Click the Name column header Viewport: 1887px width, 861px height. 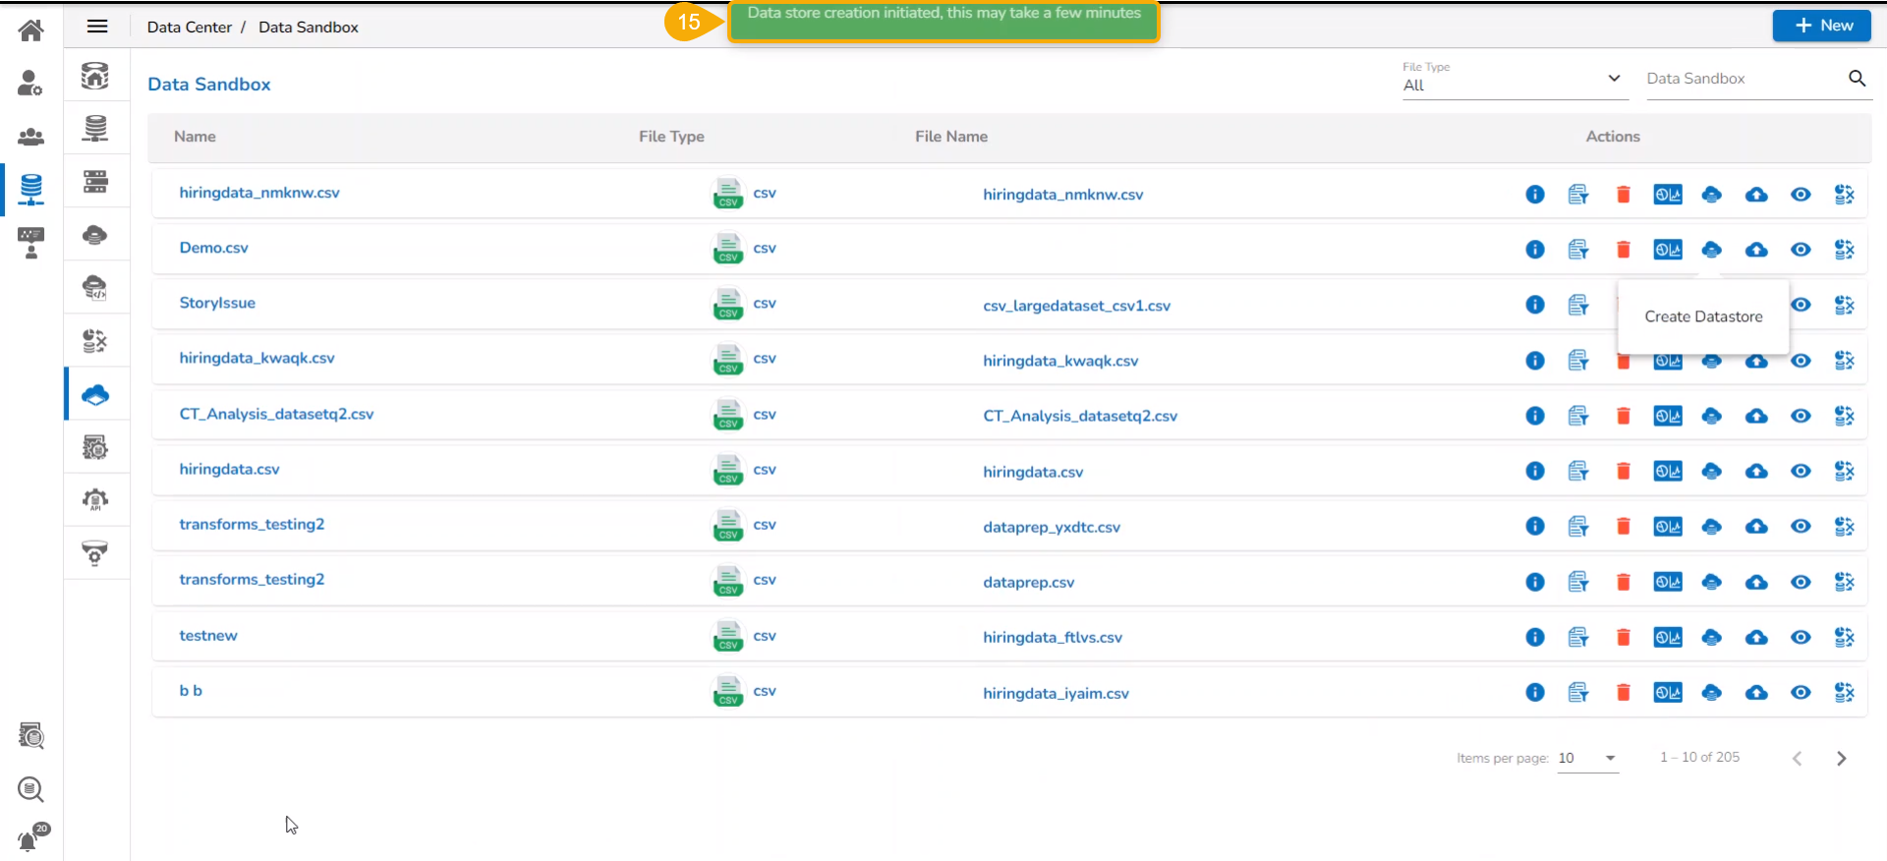point(195,137)
